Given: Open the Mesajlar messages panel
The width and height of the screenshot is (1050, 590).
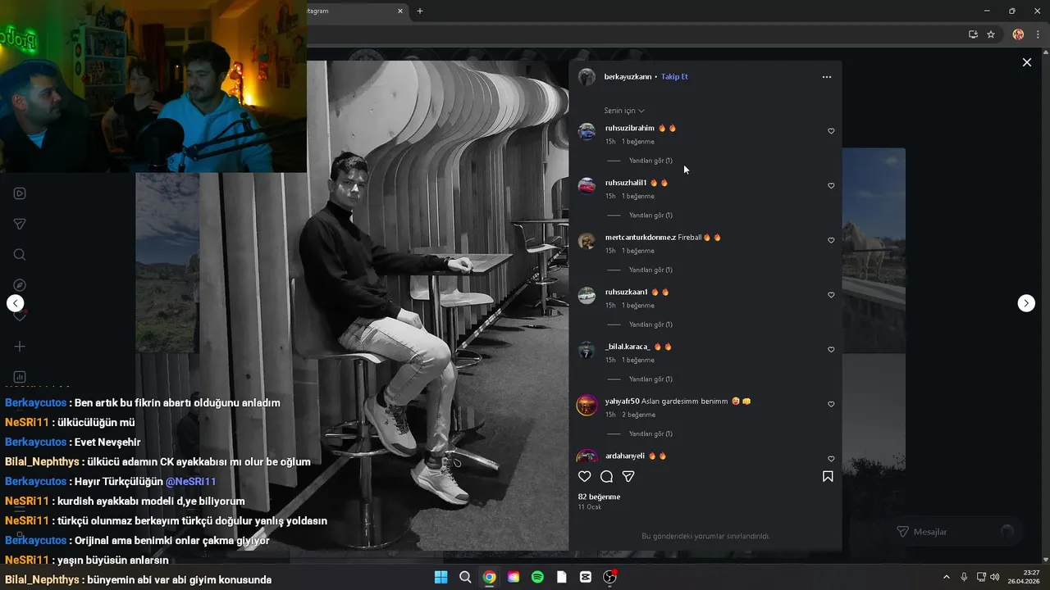Looking at the screenshot, I should tap(956, 532).
